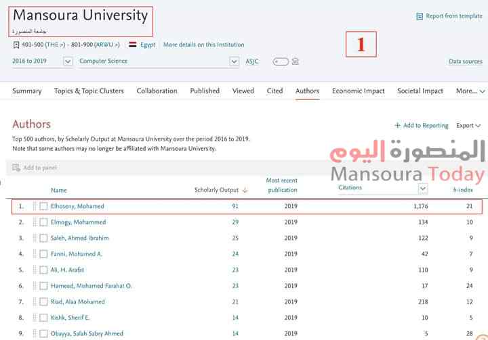Open author link Fanni, Mohamed A.
Viewport: 488px width, 340px height.
pos(77,254)
